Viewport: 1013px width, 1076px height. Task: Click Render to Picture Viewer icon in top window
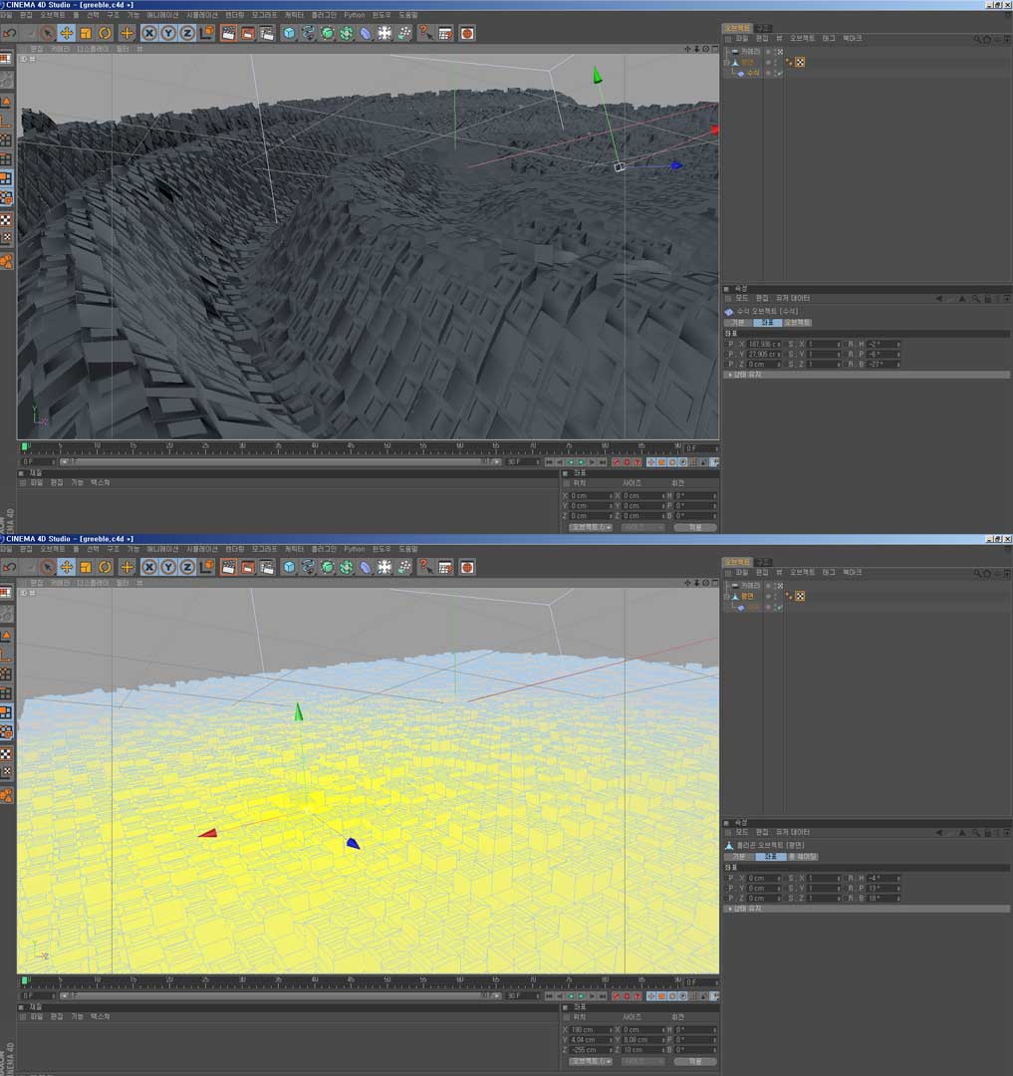[248, 33]
